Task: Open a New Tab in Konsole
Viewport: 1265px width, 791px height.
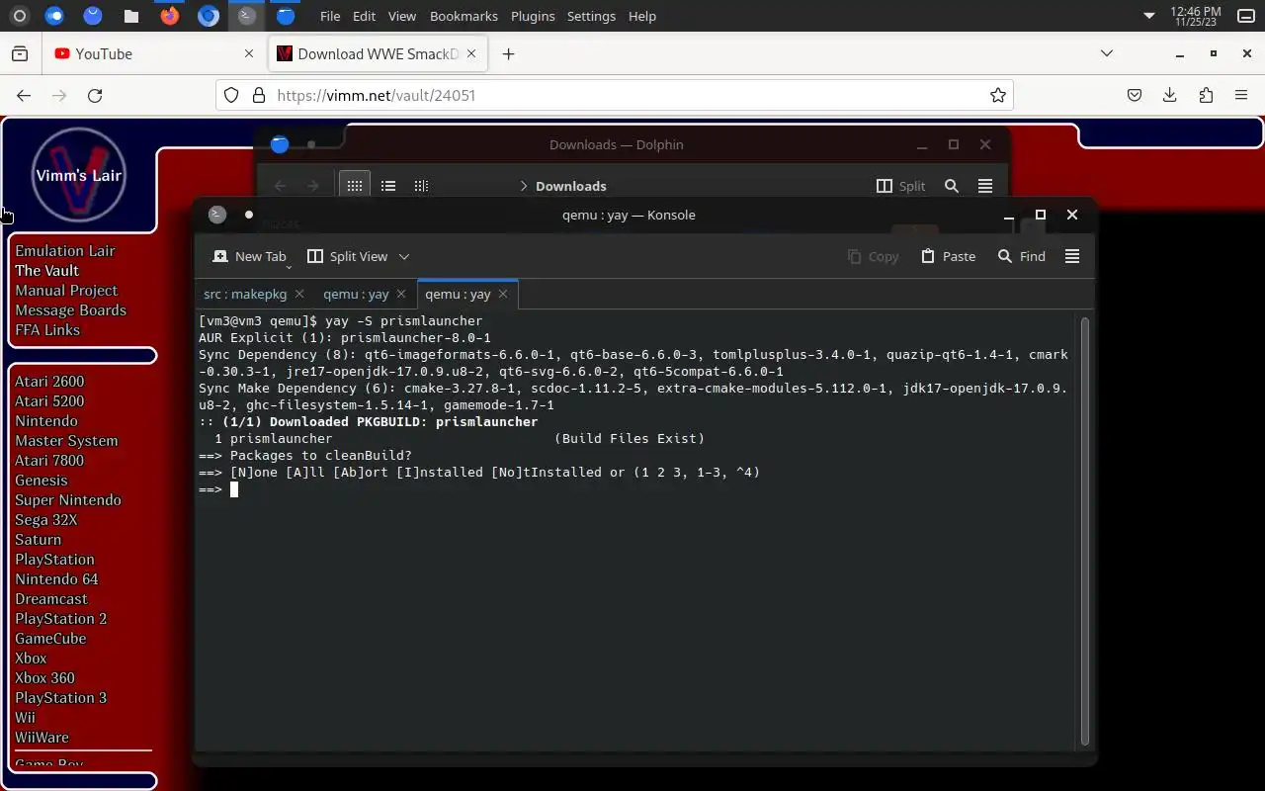Action: [x=249, y=256]
